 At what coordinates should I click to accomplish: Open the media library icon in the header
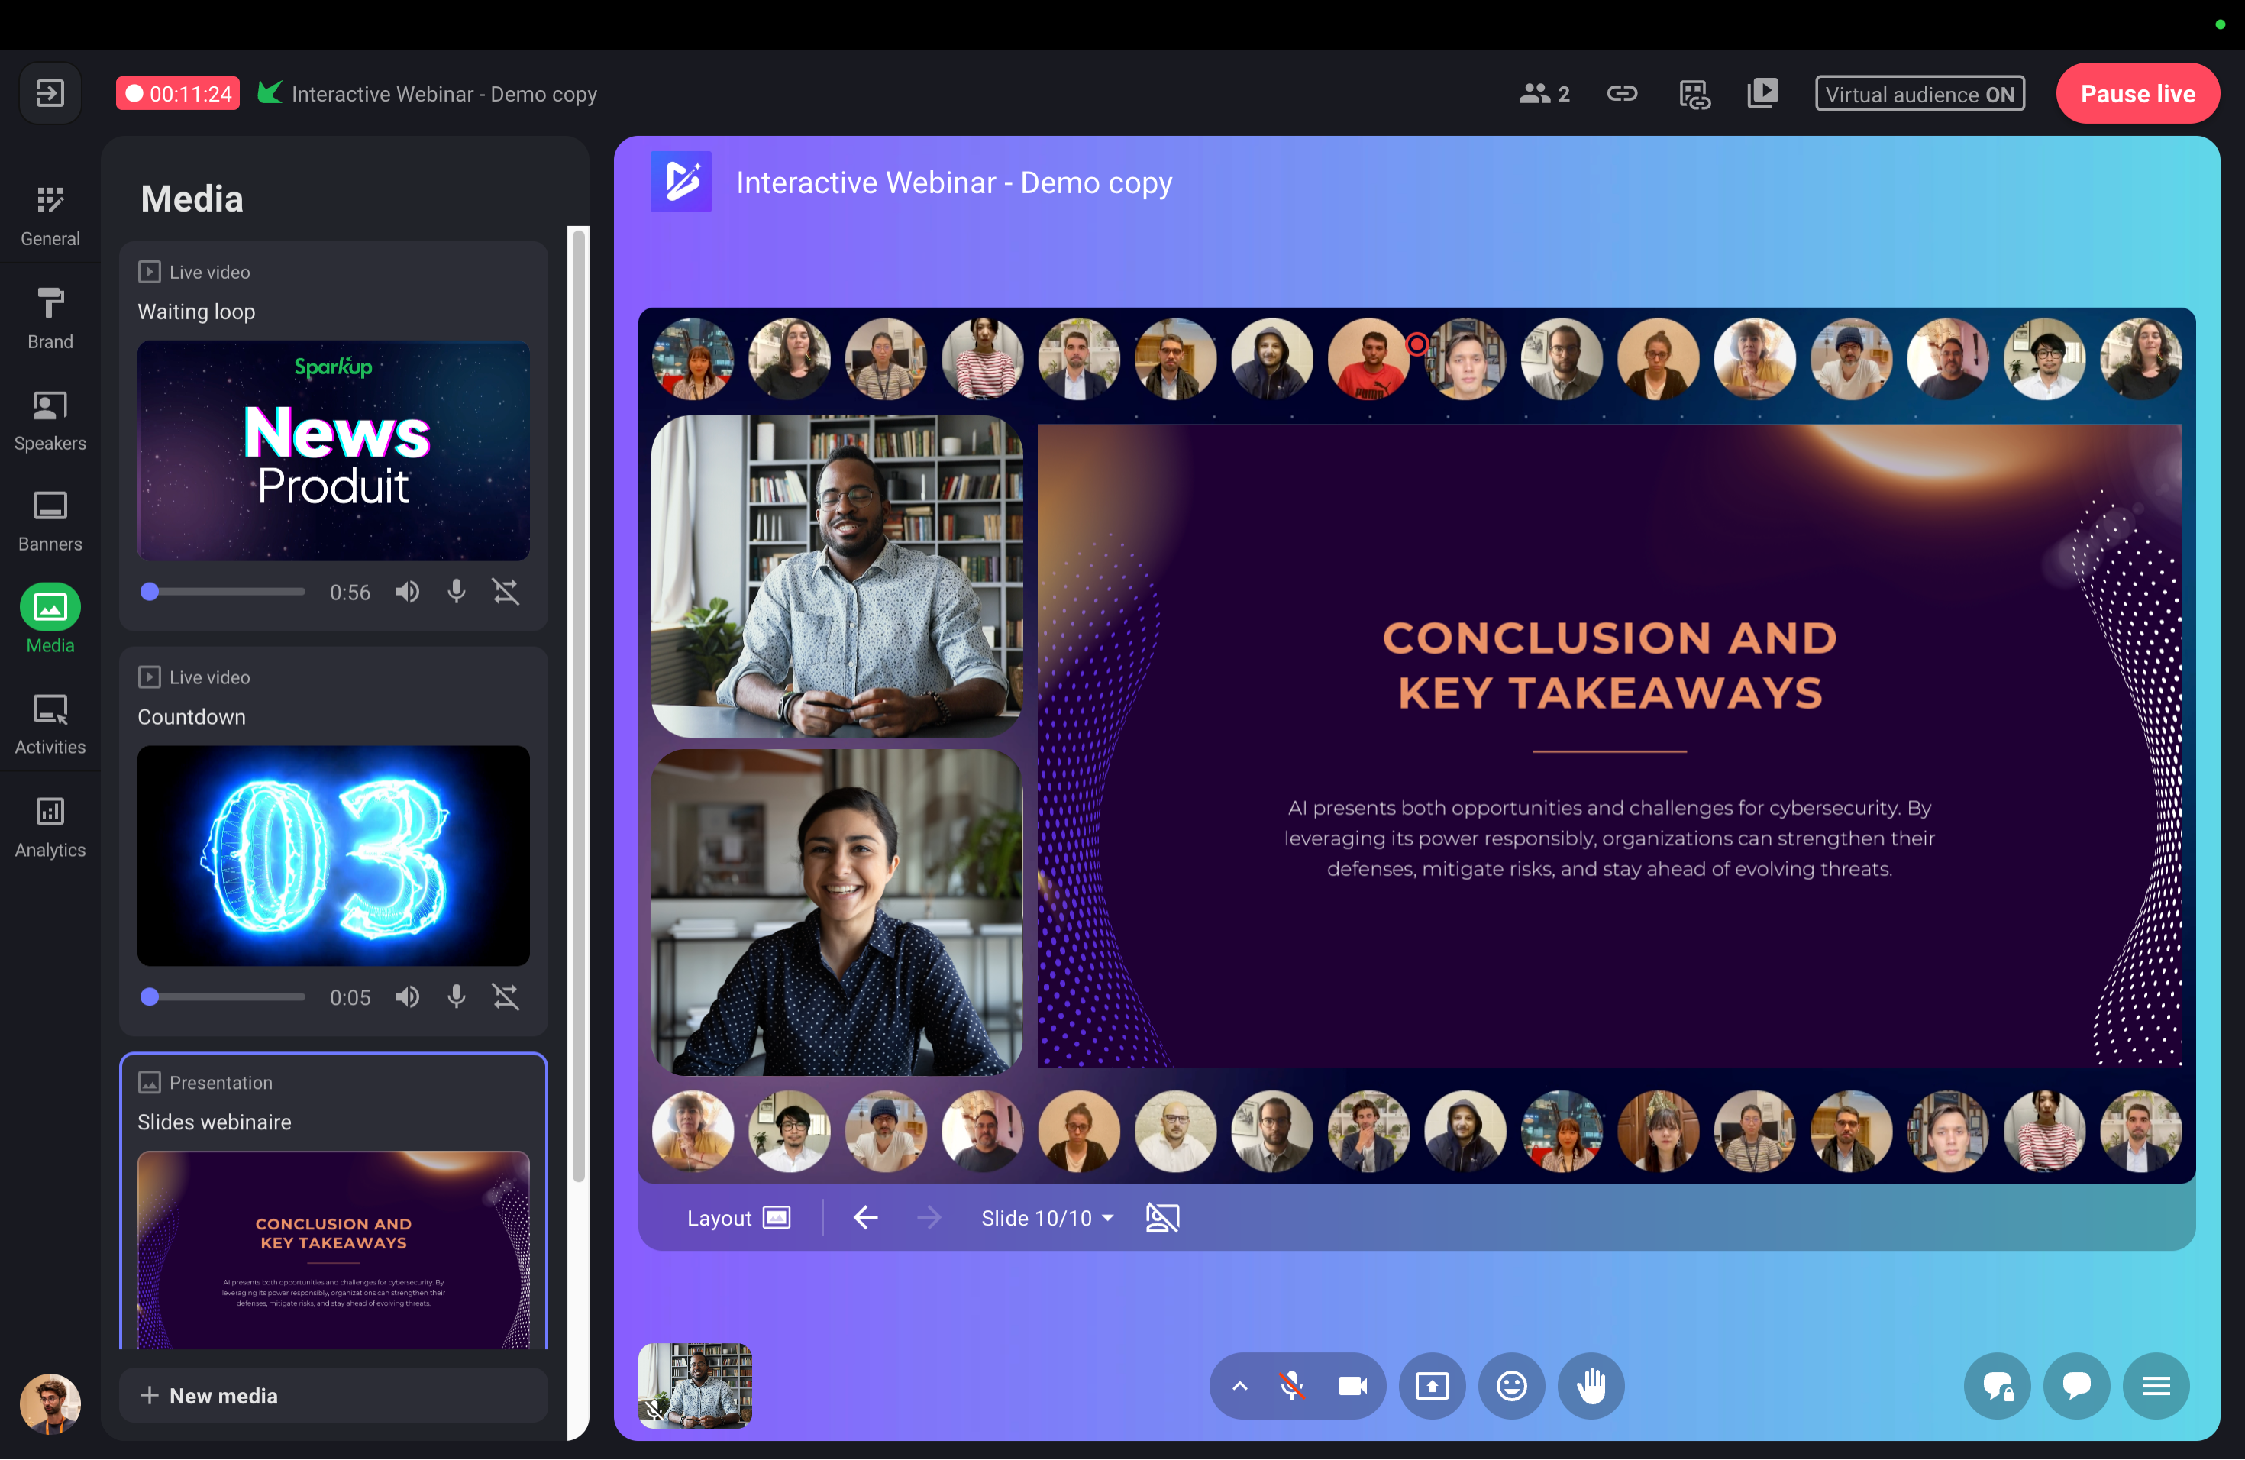(1762, 93)
